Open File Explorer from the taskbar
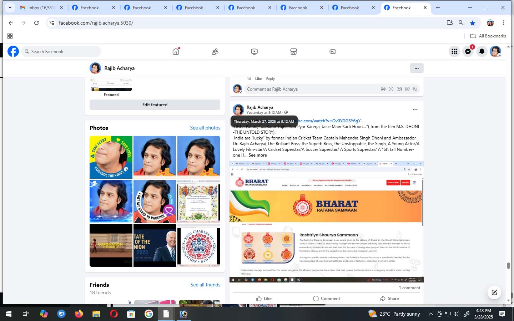This screenshot has height=321, width=514. 96,314
